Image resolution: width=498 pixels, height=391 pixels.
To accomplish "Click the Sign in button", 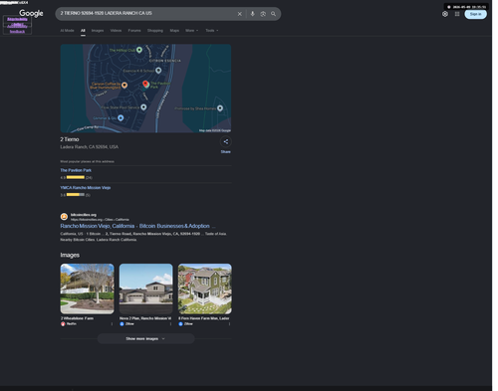I will pos(475,14).
